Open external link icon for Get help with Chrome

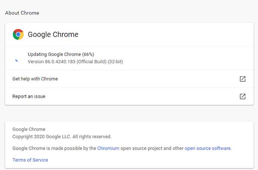coord(243,79)
